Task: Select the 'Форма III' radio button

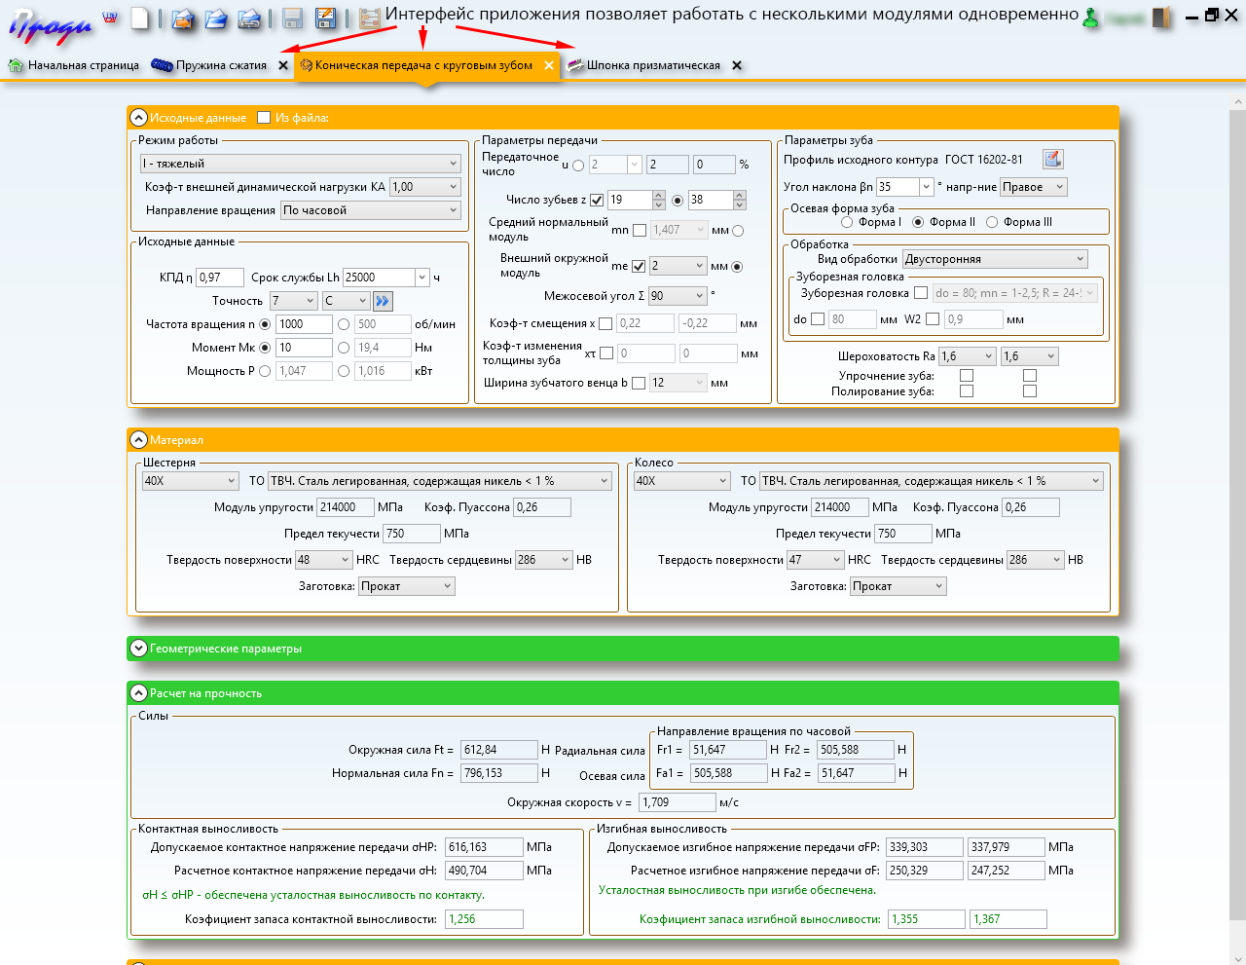Action: [992, 222]
